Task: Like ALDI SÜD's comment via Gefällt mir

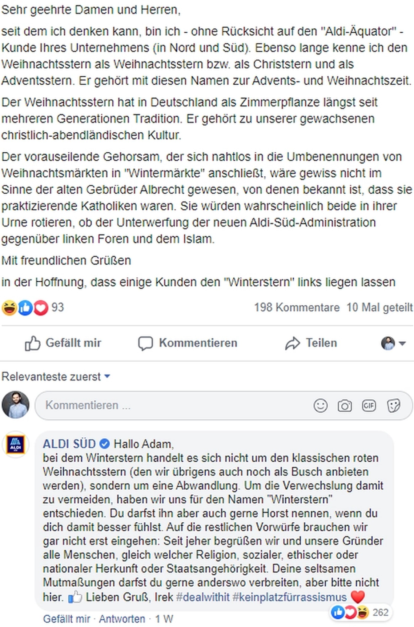Action: (67, 619)
